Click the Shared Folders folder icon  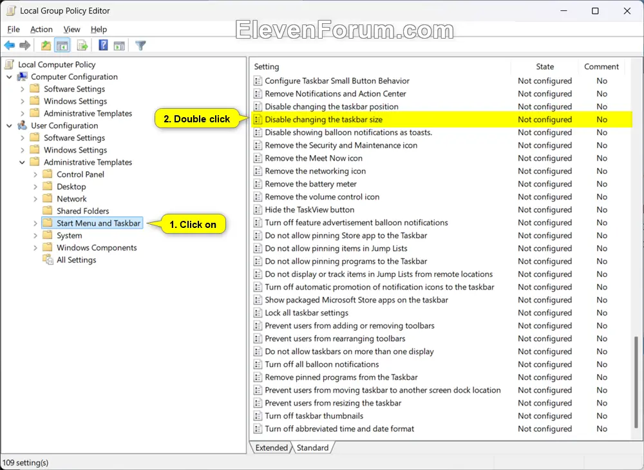click(x=48, y=211)
